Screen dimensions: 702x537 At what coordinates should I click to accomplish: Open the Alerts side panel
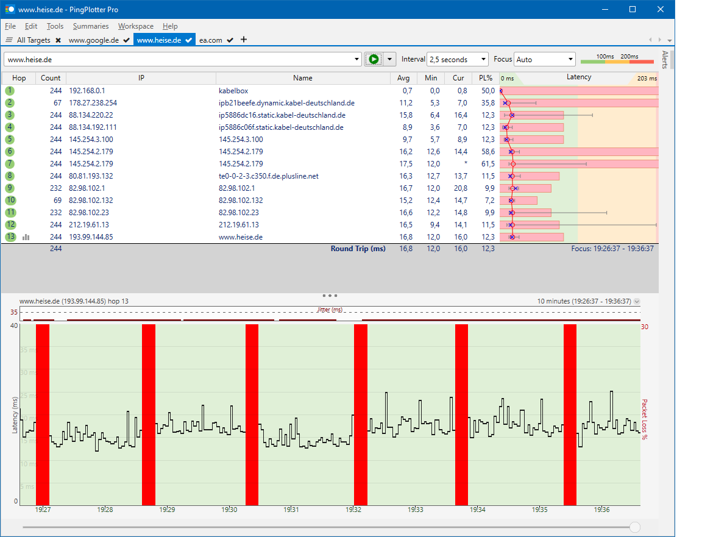click(x=665, y=59)
